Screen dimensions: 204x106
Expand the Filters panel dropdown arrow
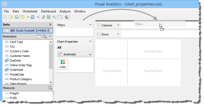click(90, 25)
